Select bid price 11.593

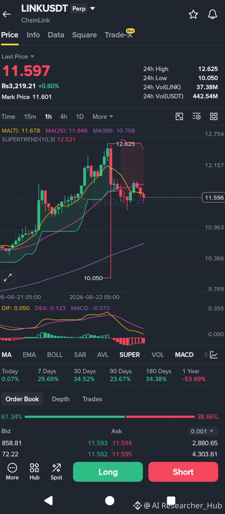[x=98, y=443]
